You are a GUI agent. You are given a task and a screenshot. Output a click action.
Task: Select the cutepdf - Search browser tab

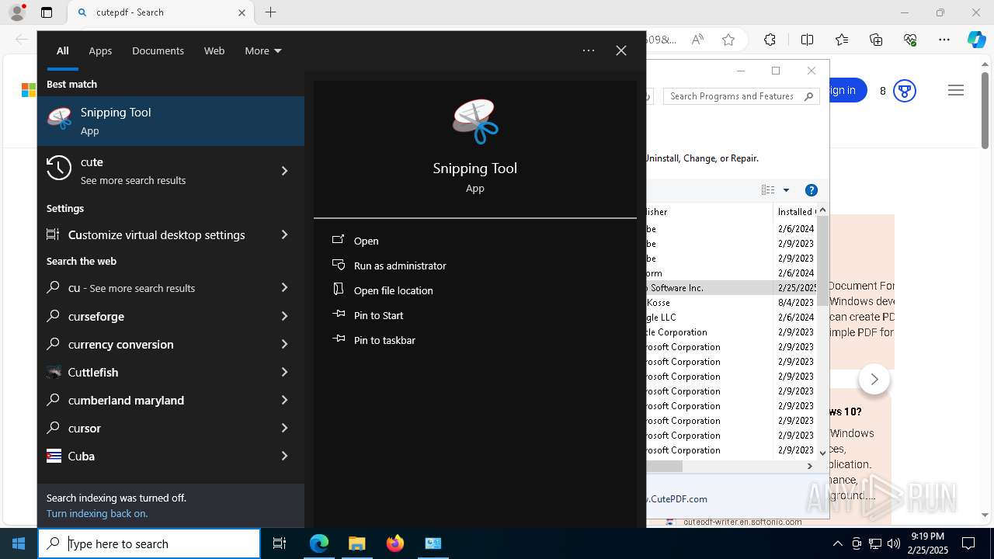(159, 12)
